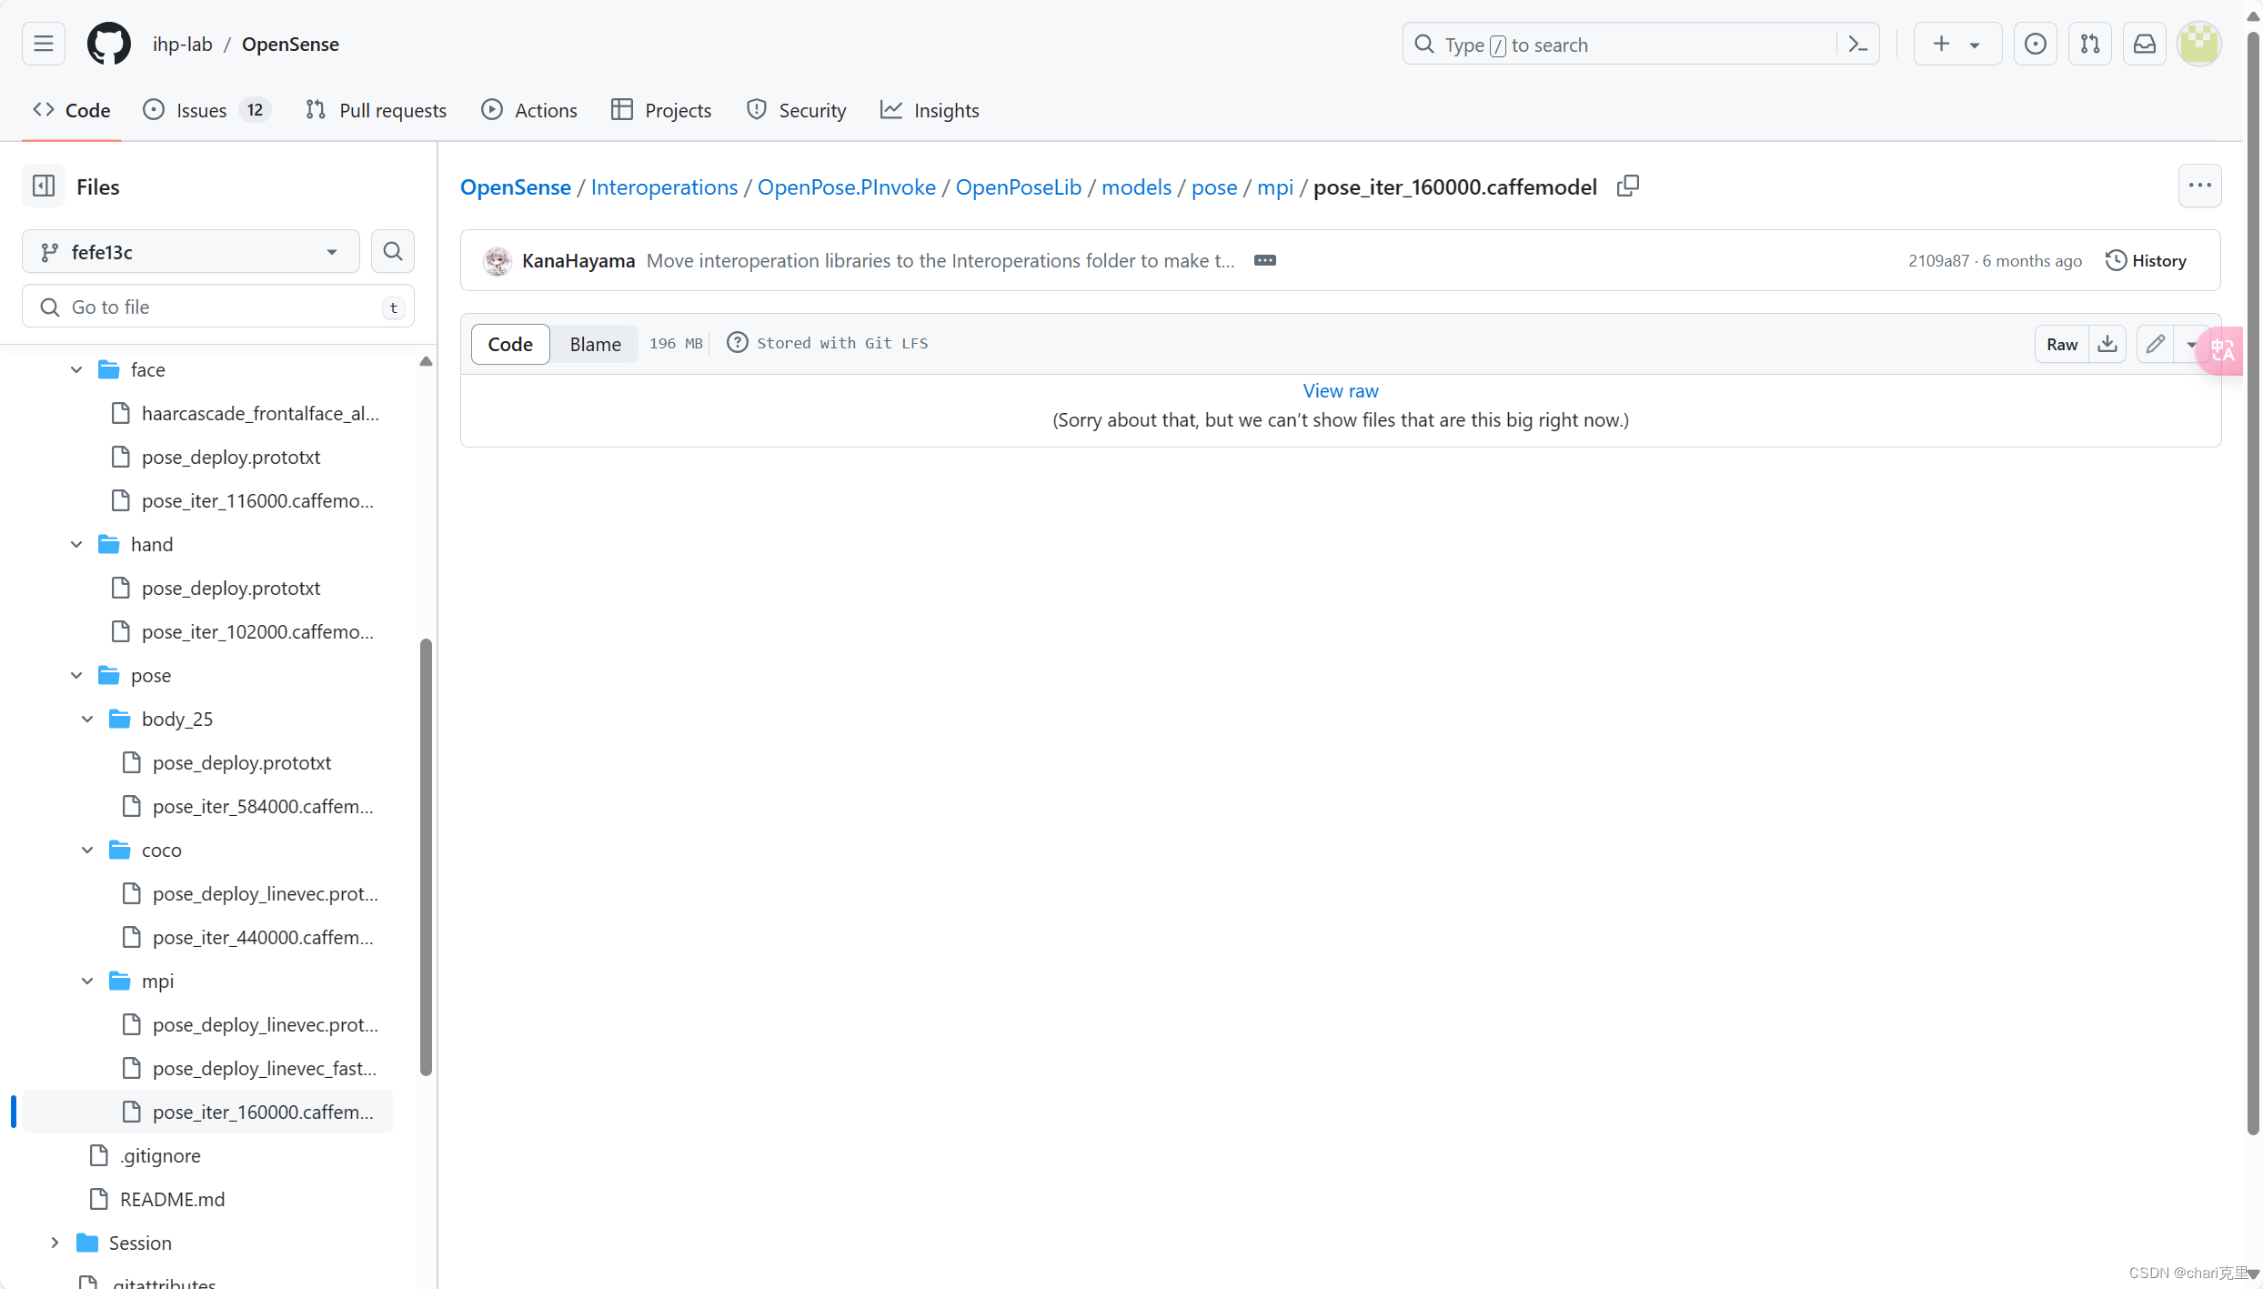Image resolution: width=2263 pixels, height=1289 pixels.
Task: Click the Git LFS help question mark icon
Action: 737,342
